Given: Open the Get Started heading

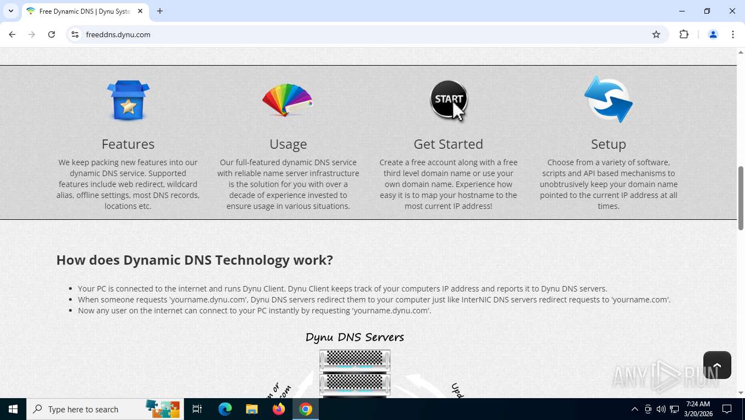Looking at the screenshot, I should pos(448,144).
